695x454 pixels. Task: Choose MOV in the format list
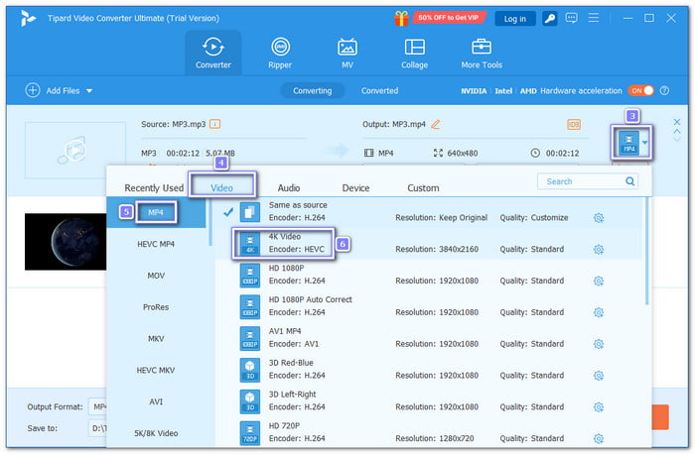[x=156, y=276]
